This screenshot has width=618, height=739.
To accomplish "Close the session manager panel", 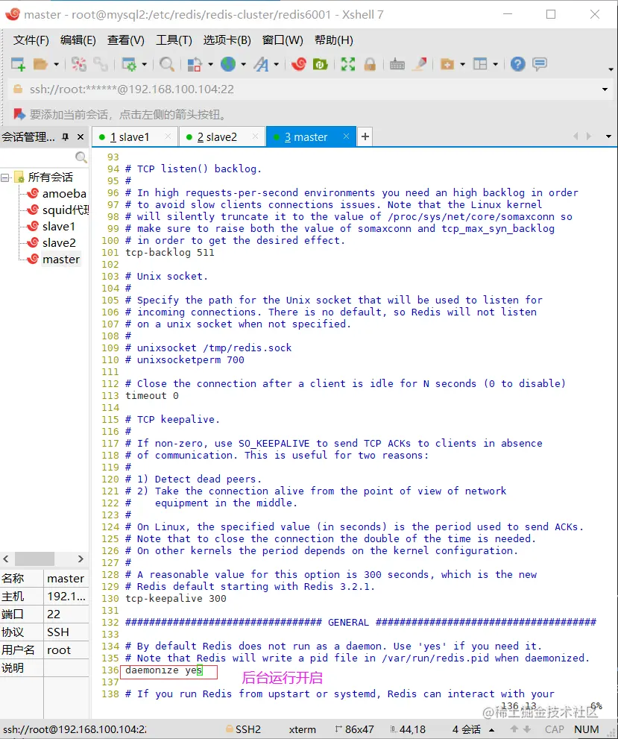I will pyautogui.click(x=81, y=137).
